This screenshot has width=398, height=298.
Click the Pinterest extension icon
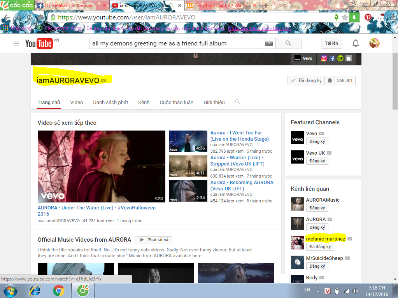[x=368, y=17]
